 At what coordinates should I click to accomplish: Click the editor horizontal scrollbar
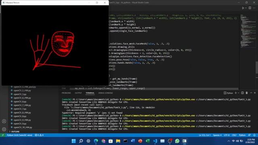tap(154, 89)
